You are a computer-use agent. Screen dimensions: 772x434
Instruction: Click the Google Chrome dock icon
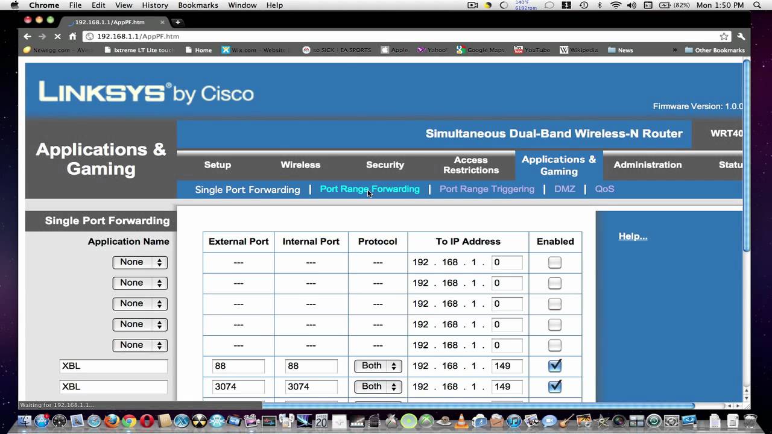coord(129,421)
